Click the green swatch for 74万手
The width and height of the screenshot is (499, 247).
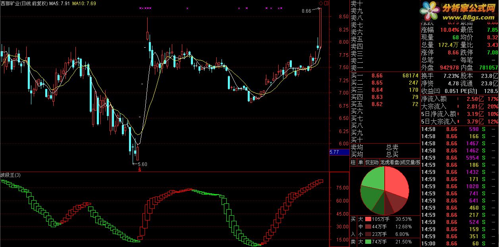pyautogui.click(x=368, y=241)
